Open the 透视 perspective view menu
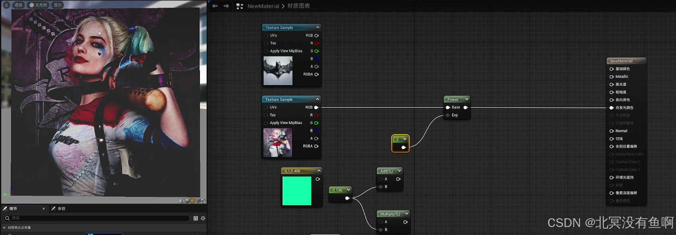The width and height of the screenshot is (676, 235). point(18,5)
